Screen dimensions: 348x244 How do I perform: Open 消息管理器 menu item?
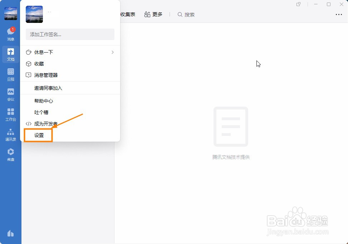pos(70,75)
